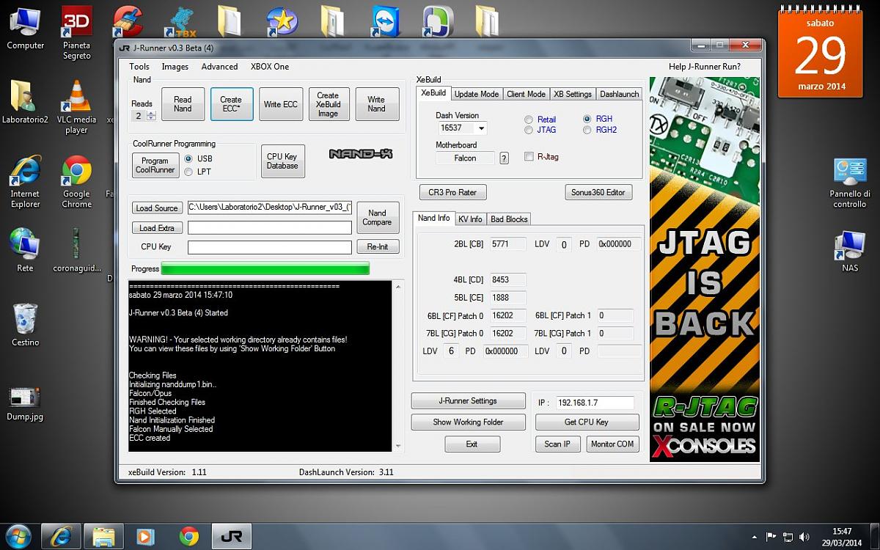This screenshot has width=880, height=550.
Task: Select the Dump.jpg image file
Action: [x=25, y=403]
